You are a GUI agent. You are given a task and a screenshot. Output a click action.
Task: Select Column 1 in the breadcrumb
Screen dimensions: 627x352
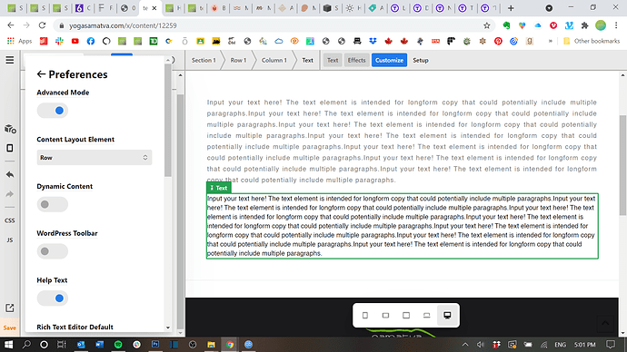[x=274, y=60]
